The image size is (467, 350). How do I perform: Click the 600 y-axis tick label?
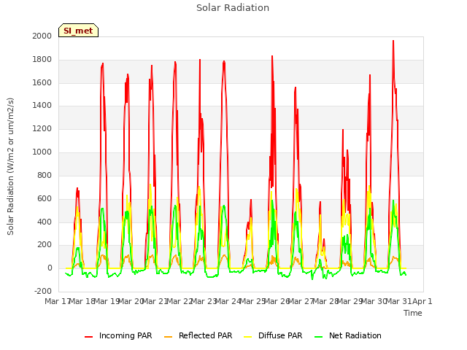[x=45, y=198]
